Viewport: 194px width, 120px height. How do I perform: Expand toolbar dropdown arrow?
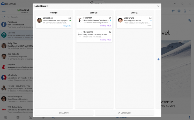pos(190,11)
